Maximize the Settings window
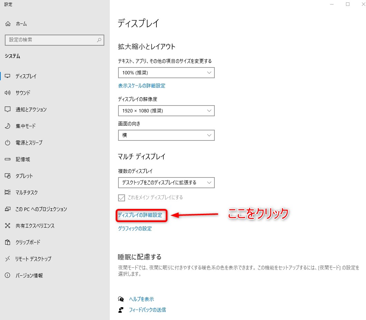 (x=348, y=4)
